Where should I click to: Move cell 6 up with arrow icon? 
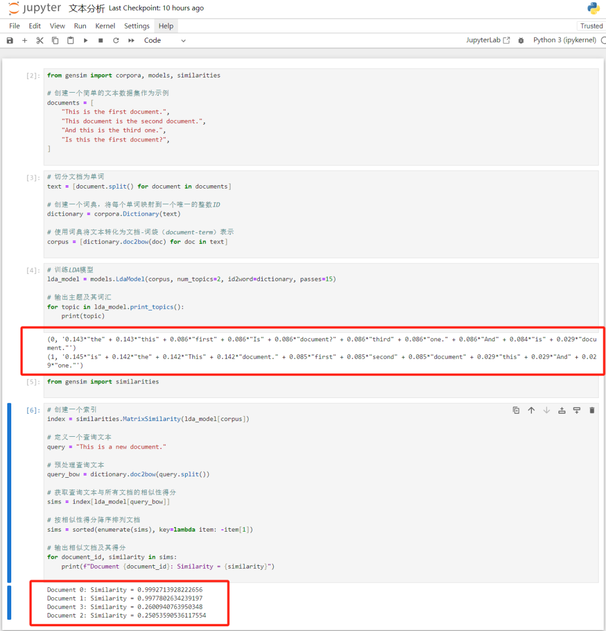coord(531,410)
